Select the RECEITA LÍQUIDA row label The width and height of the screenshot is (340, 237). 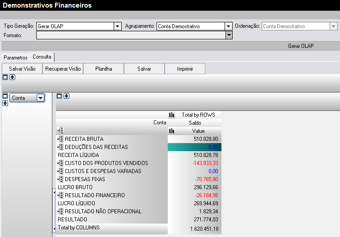coord(78,155)
